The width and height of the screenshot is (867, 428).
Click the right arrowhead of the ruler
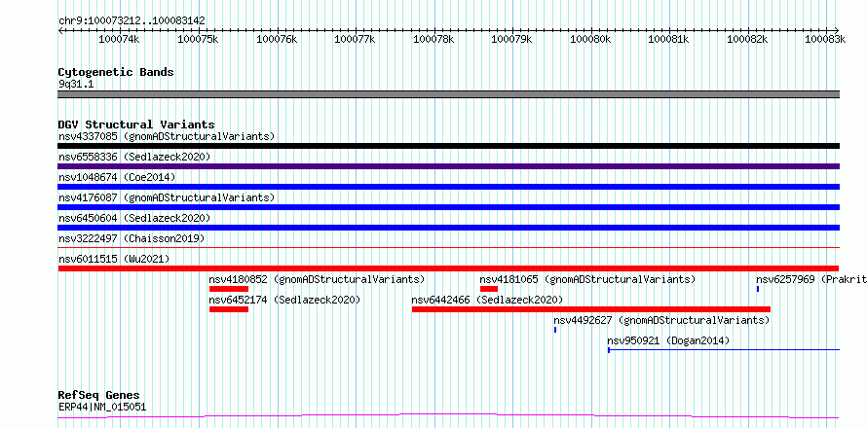click(x=838, y=30)
